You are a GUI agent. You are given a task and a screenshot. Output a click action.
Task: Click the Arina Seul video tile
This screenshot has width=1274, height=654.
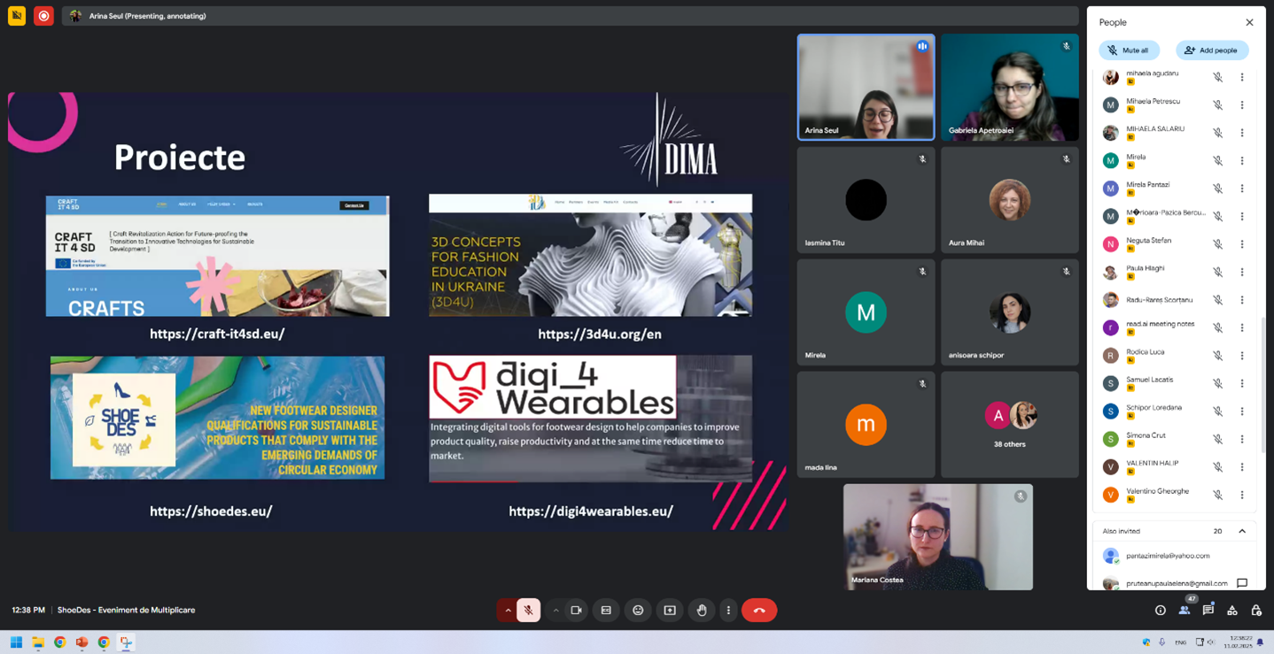tap(866, 87)
